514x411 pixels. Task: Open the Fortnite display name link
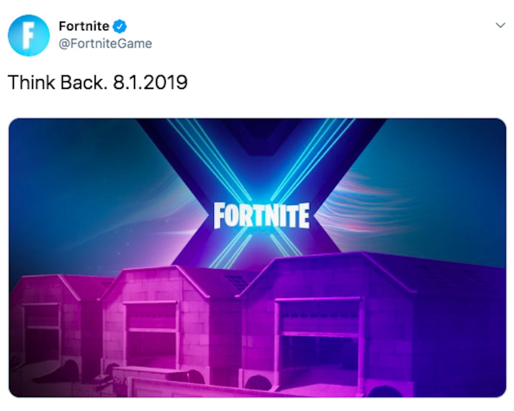(x=84, y=26)
